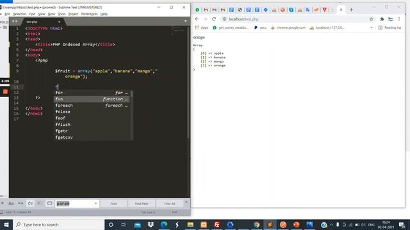Close the Sublime find panel
Screen dimensions: 410x230
pyautogui.click(x=186, y=202)
